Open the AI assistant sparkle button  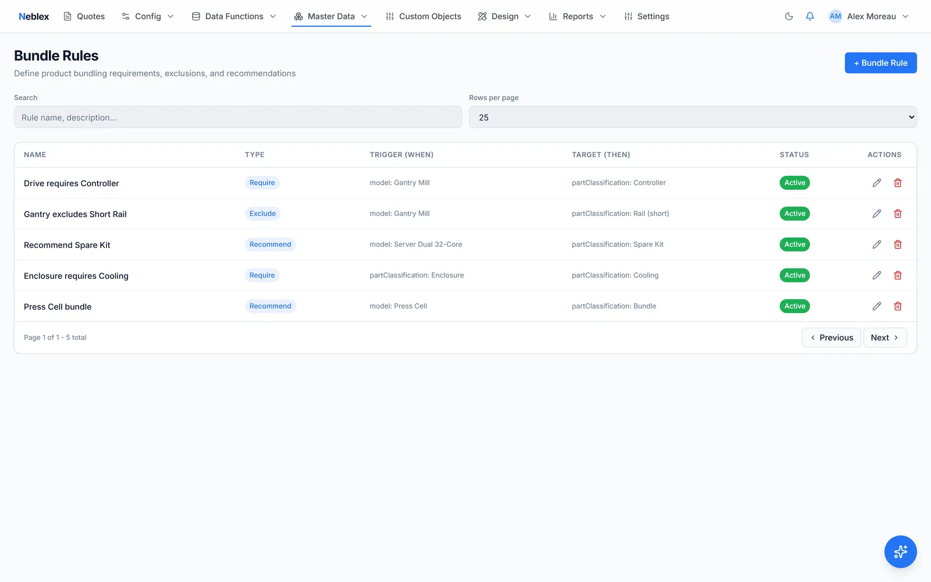pyautogui.click(x=901, y=552)
